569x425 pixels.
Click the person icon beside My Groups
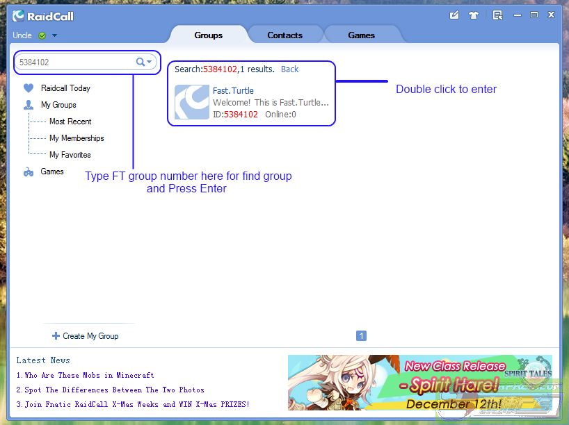click(29, 105)
